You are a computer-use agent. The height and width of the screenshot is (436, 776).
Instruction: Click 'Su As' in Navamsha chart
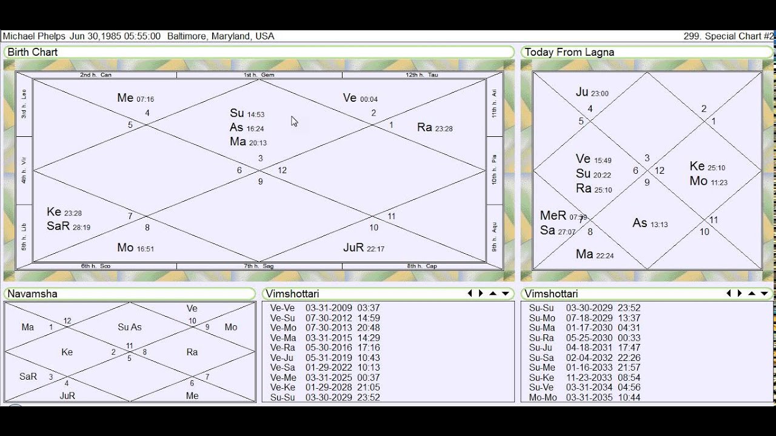(130, 327)
